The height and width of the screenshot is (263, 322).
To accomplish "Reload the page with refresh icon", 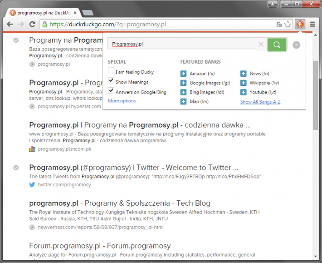I will (32, 24).
